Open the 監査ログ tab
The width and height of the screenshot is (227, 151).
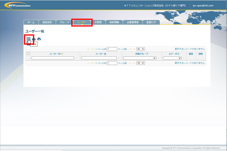tap(151, 22)
